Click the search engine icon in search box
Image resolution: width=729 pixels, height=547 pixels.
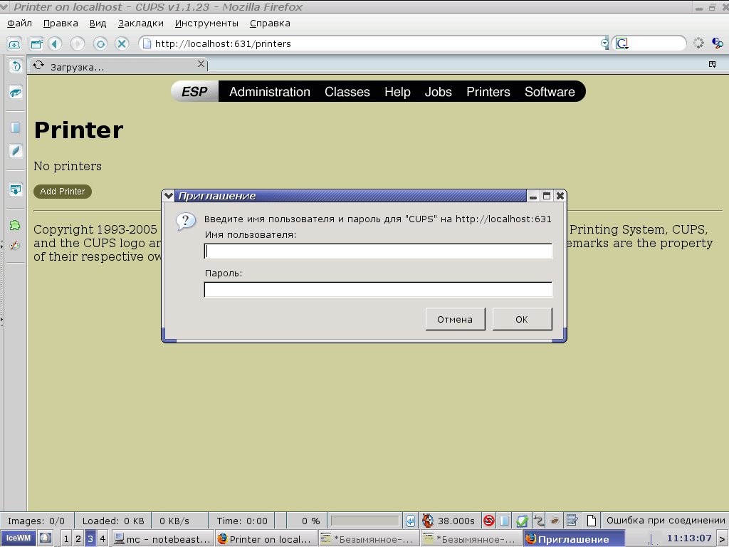622,43
